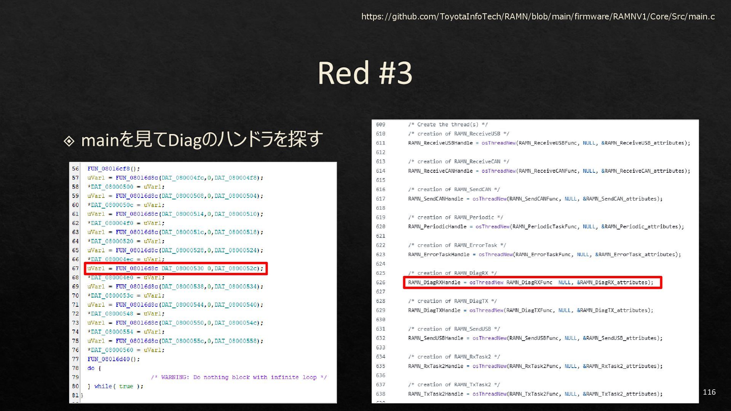Click FUN_08016d40 call on line 77
This screenshot has height=411, width=731.
click(x=113, y=359)
